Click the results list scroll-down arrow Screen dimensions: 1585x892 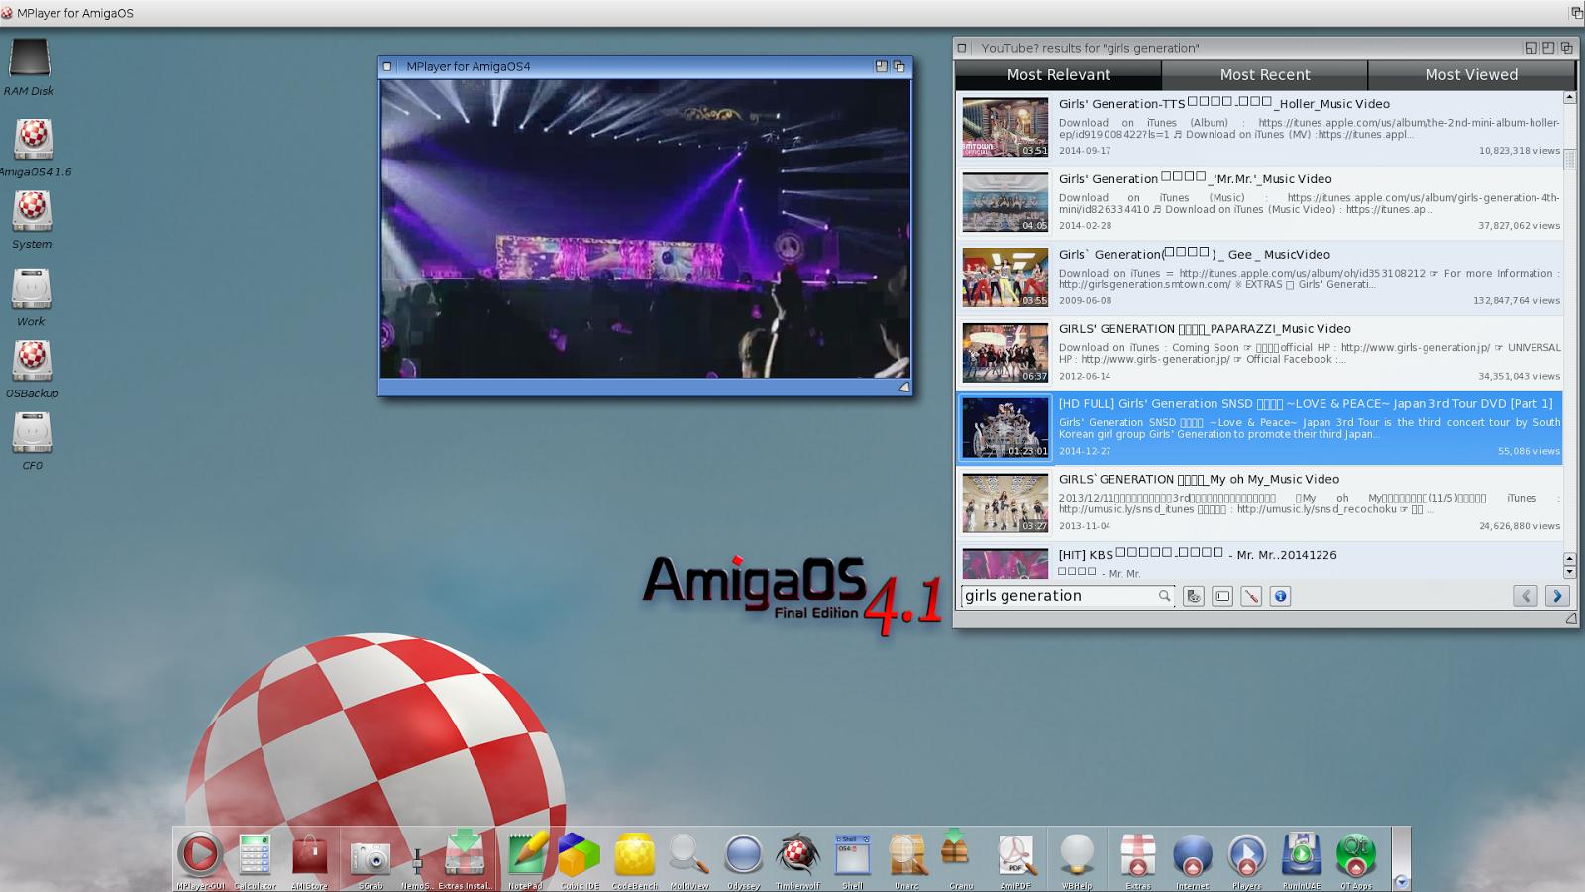(x=1569, y=572)
